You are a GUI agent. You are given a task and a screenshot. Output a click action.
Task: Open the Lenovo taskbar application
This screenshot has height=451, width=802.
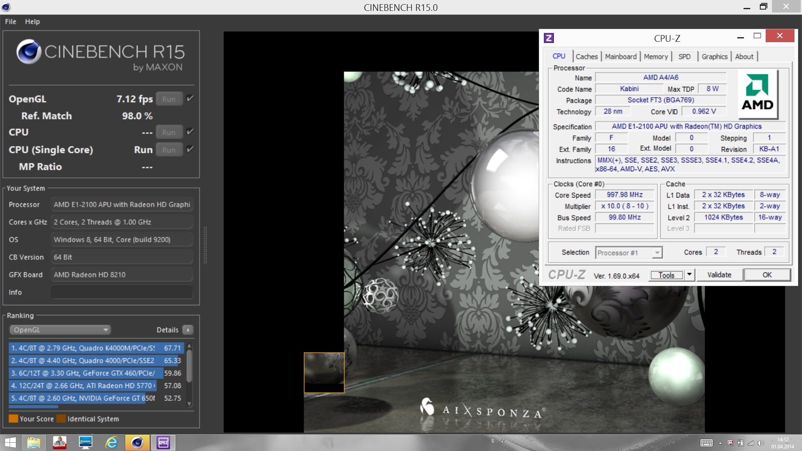click(x=85, y=443)
